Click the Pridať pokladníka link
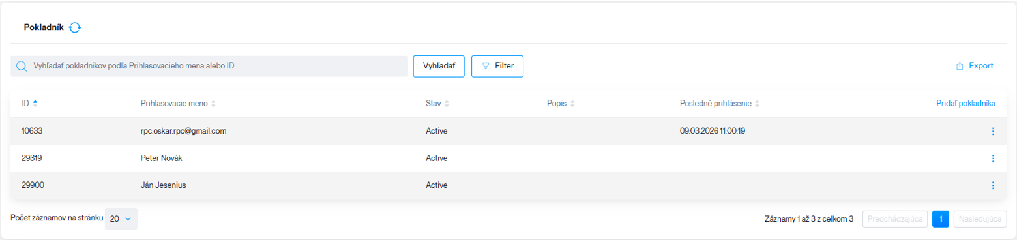 coord(965,103)
